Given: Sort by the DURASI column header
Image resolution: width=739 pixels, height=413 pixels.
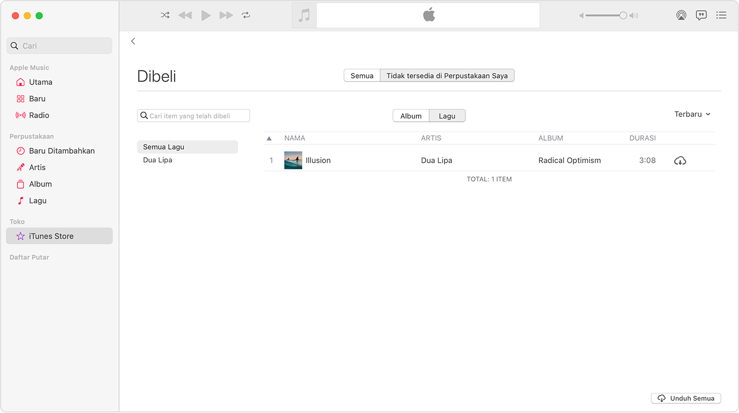Looking at the screenshot, I should click(x=642, y=138).
